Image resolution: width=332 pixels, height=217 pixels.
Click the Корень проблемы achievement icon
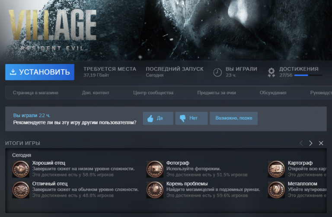tap(155, 190)
